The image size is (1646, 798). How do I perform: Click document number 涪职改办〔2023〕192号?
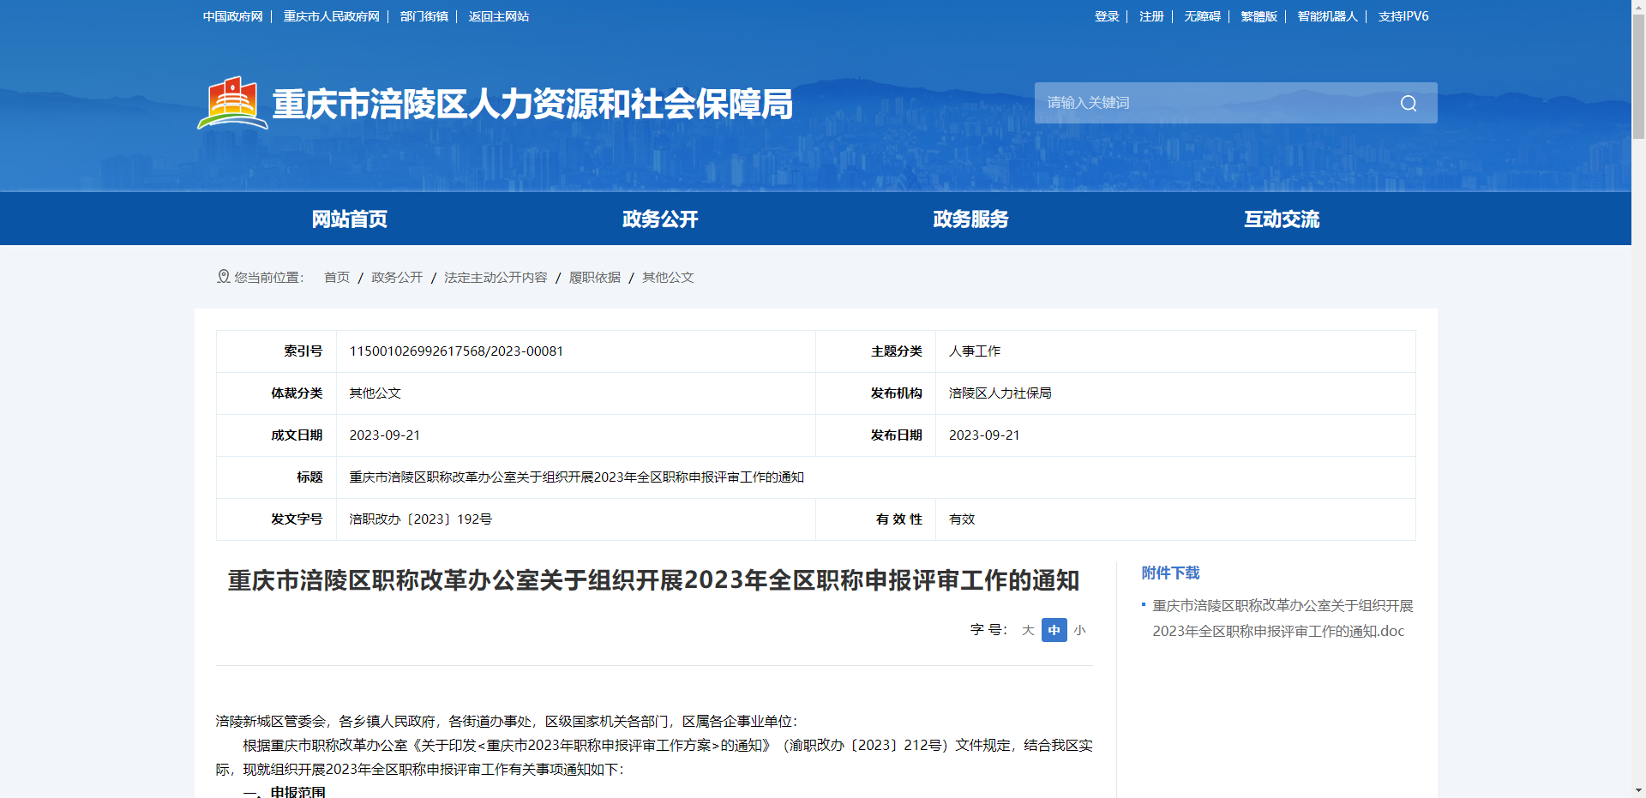(420, 519)
